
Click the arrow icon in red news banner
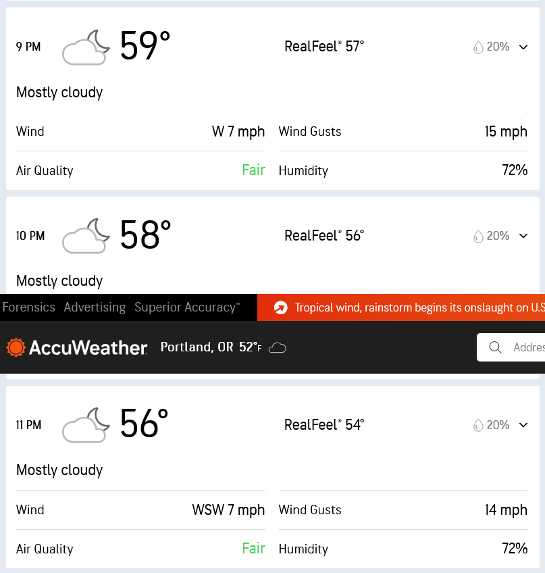pyautogui.click(x=281, y=308)
